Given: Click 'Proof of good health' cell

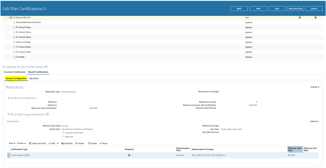Looking at the screenshot, I should [x=20, y=155].
